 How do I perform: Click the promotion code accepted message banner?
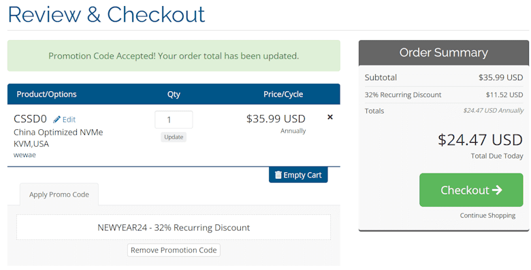click(174, 56)
